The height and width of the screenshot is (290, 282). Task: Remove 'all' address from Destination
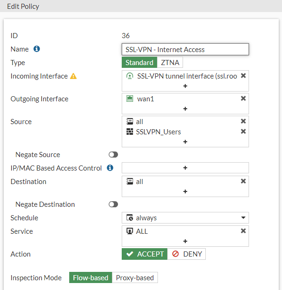point(243,181)
